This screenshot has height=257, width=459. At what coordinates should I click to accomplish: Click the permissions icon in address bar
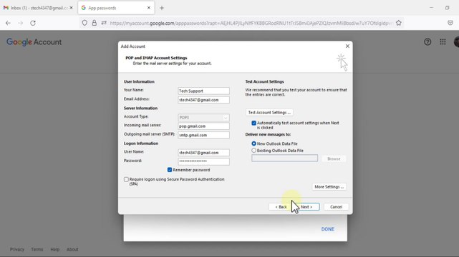(x=104, y=23)
